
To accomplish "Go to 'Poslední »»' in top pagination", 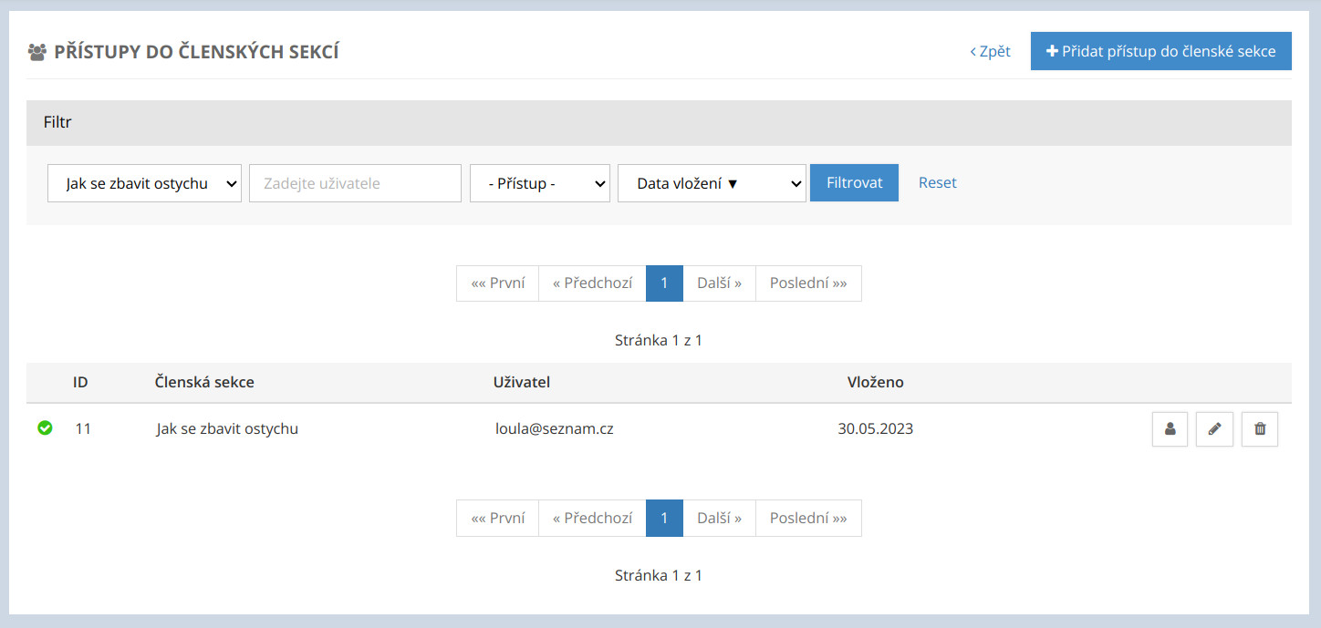I will point(808,283).
